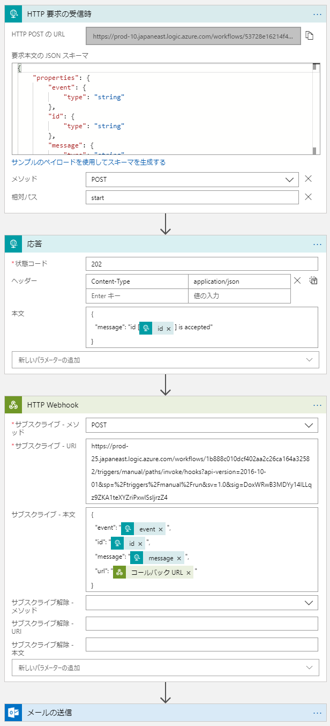Remove event token from subscribe body

160,529
